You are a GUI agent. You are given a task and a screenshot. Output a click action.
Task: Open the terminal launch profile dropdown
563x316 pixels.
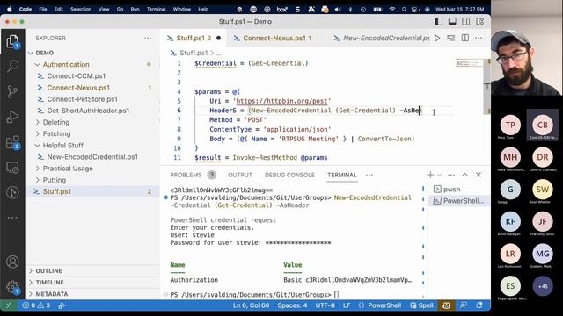tap(439, 175)
